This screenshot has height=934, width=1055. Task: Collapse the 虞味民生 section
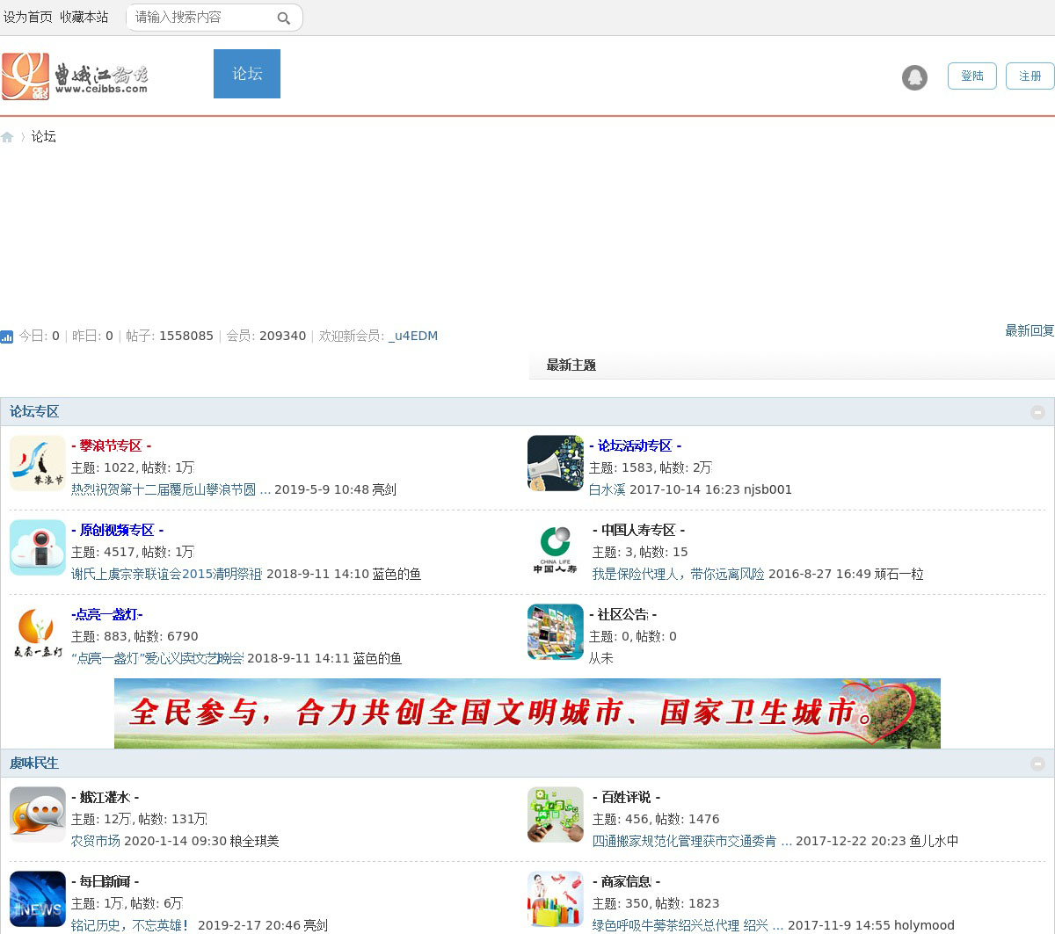point(1037,764)
